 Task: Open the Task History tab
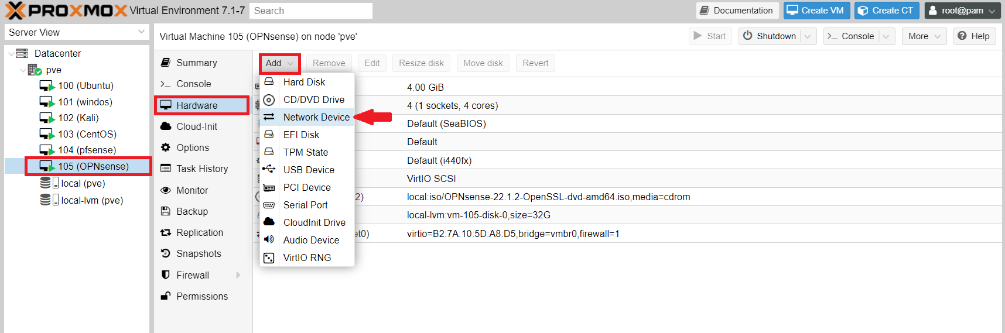coord(203,169)
